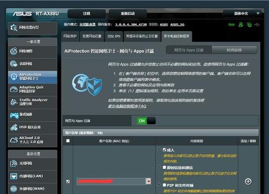Switch to the 双向 IPS tab
Viewport: 269px width, 194px height.
(x=114, y=36)
